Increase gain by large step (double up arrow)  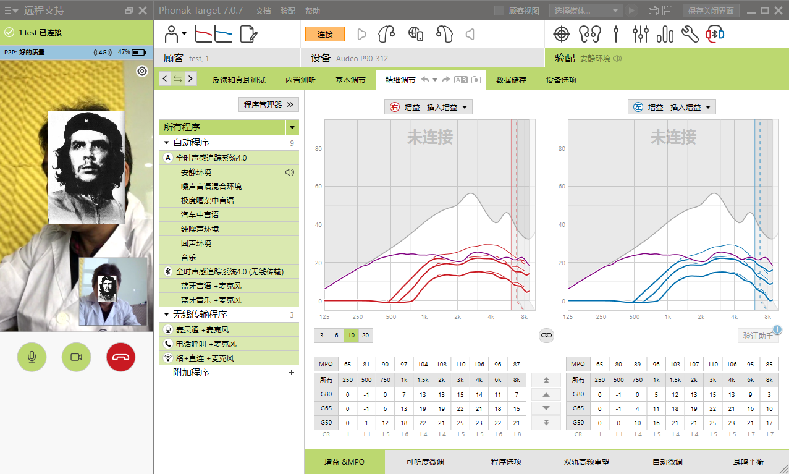click(546, 379)
